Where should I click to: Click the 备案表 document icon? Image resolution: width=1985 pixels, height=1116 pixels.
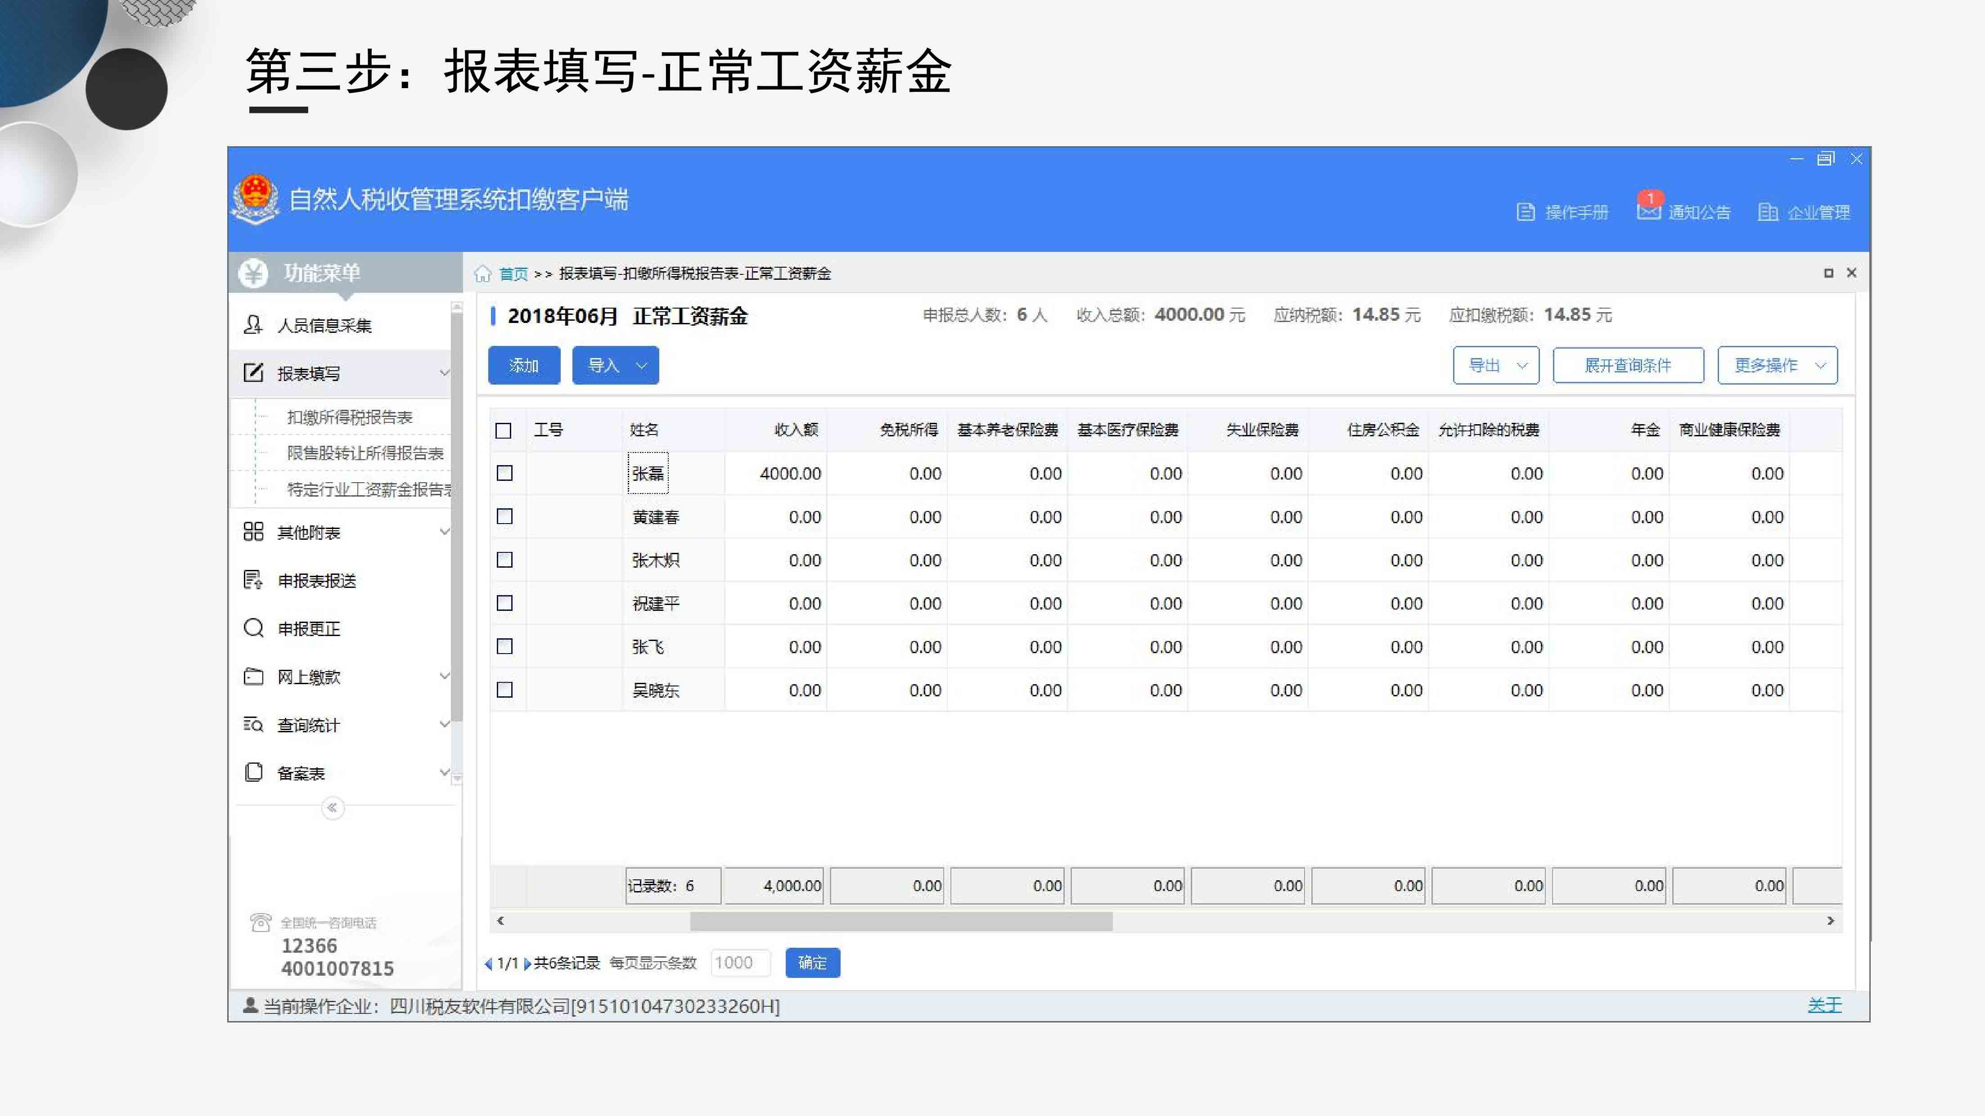point(253,772)
